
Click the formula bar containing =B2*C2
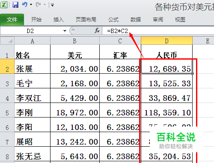pyautogui.click(x=158, y=31)
